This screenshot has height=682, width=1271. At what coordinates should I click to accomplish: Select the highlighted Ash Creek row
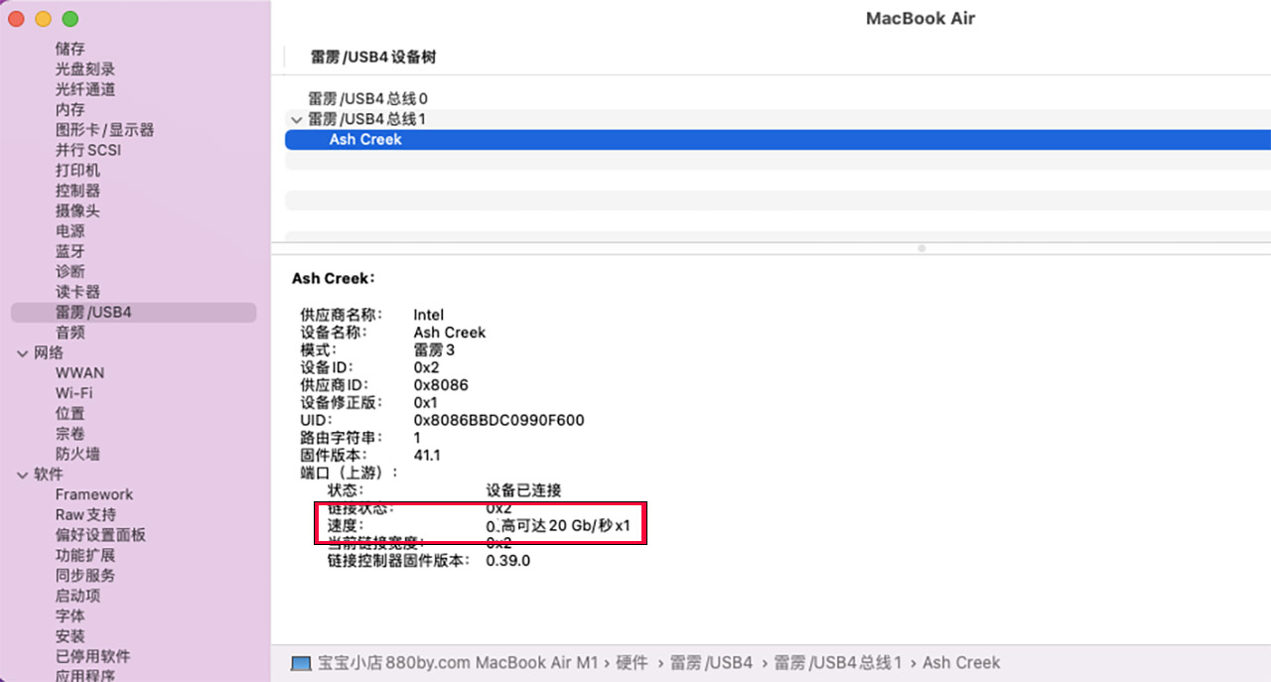click(x=365, y=140)
